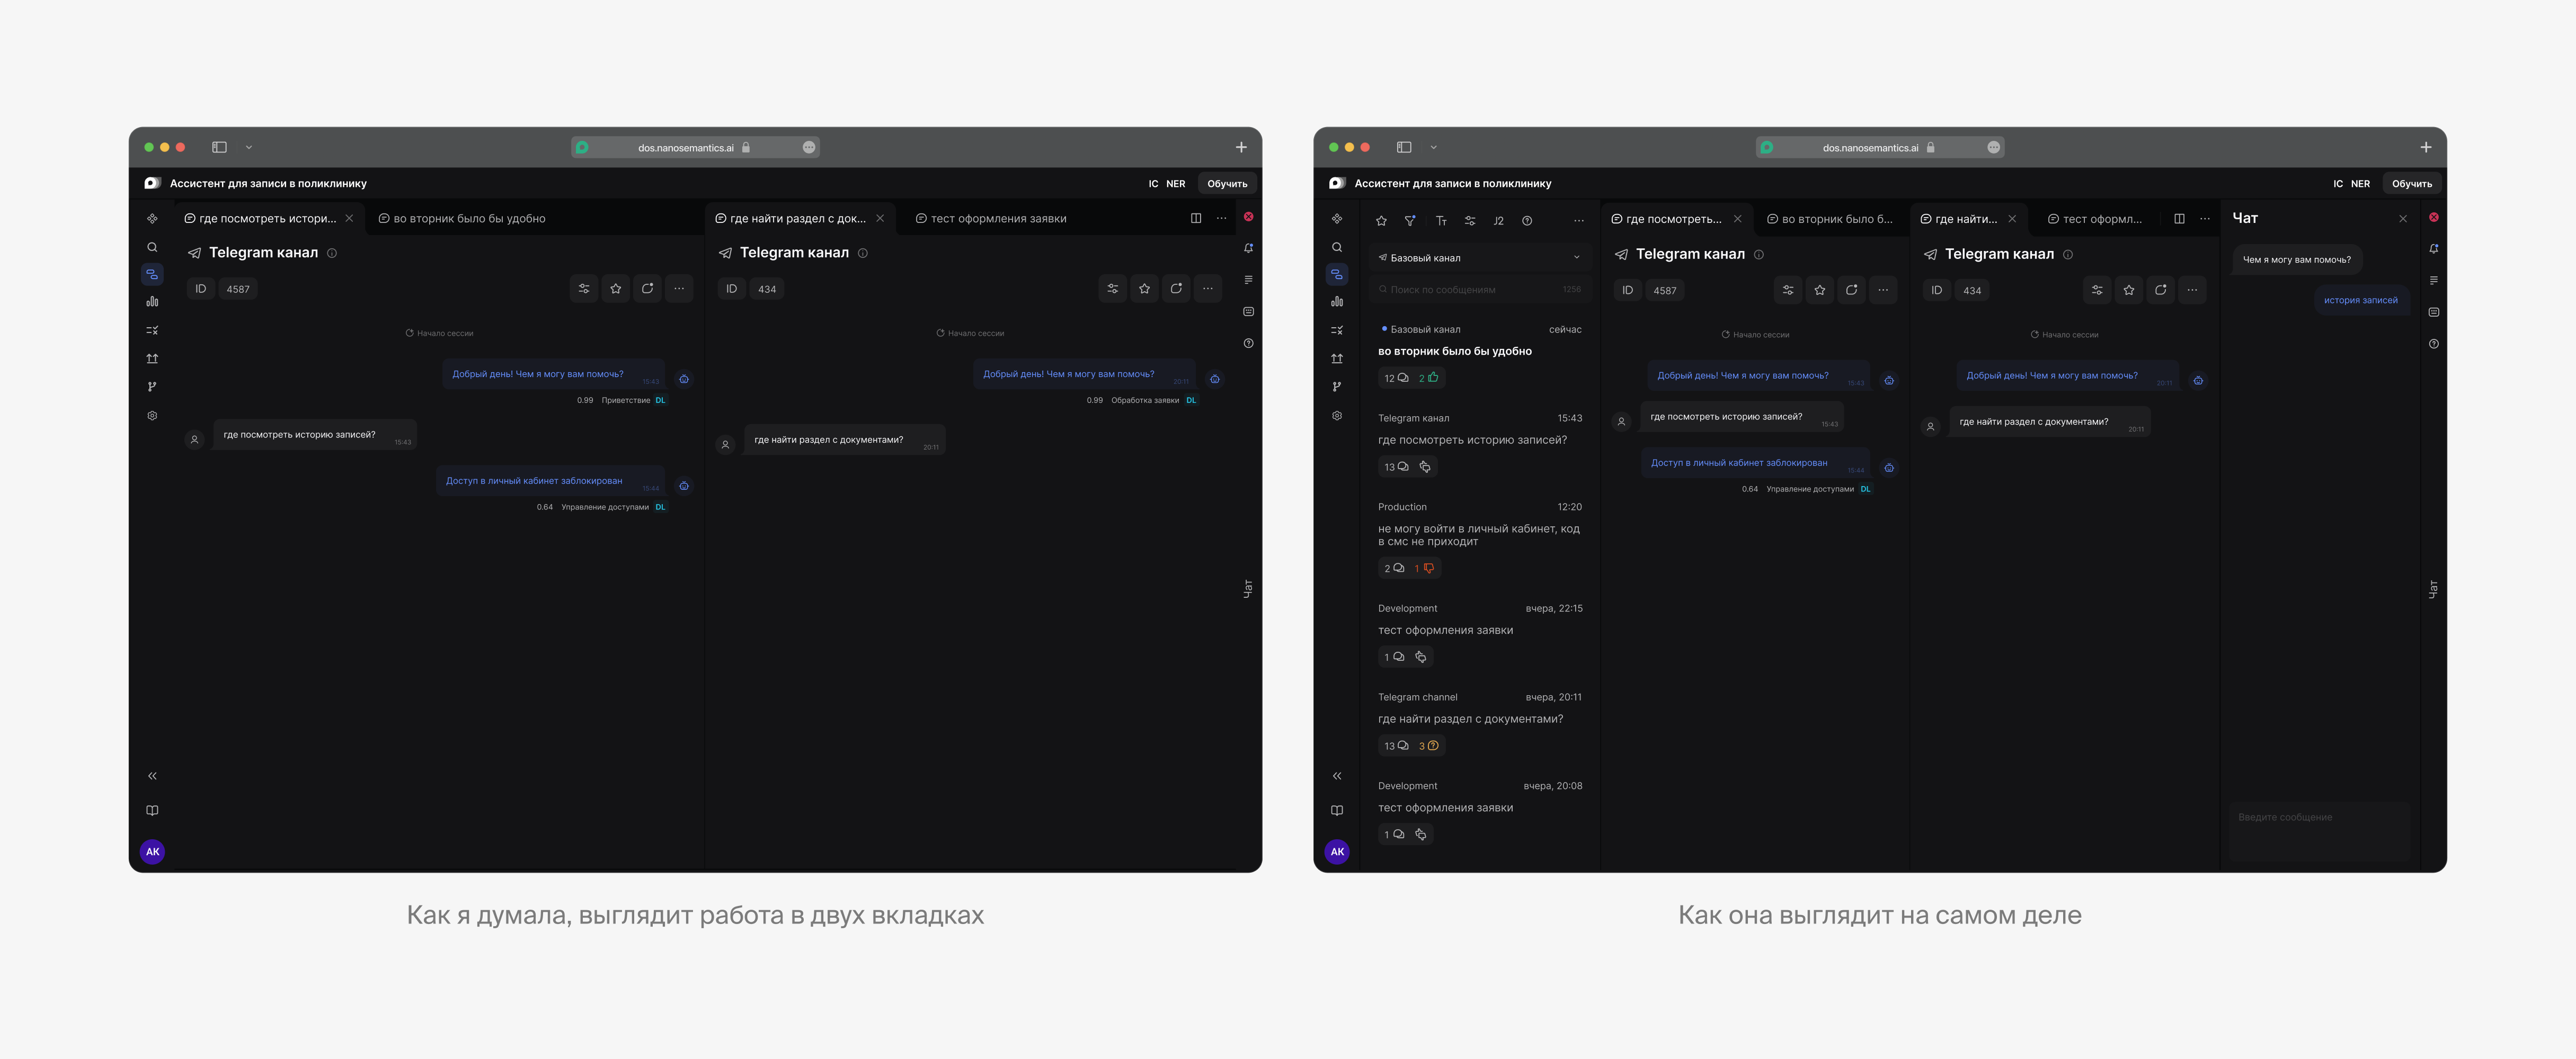Open notifications bell in left window right rail
This screenshot has width=2576, height=1059.
coord(1248,248)
